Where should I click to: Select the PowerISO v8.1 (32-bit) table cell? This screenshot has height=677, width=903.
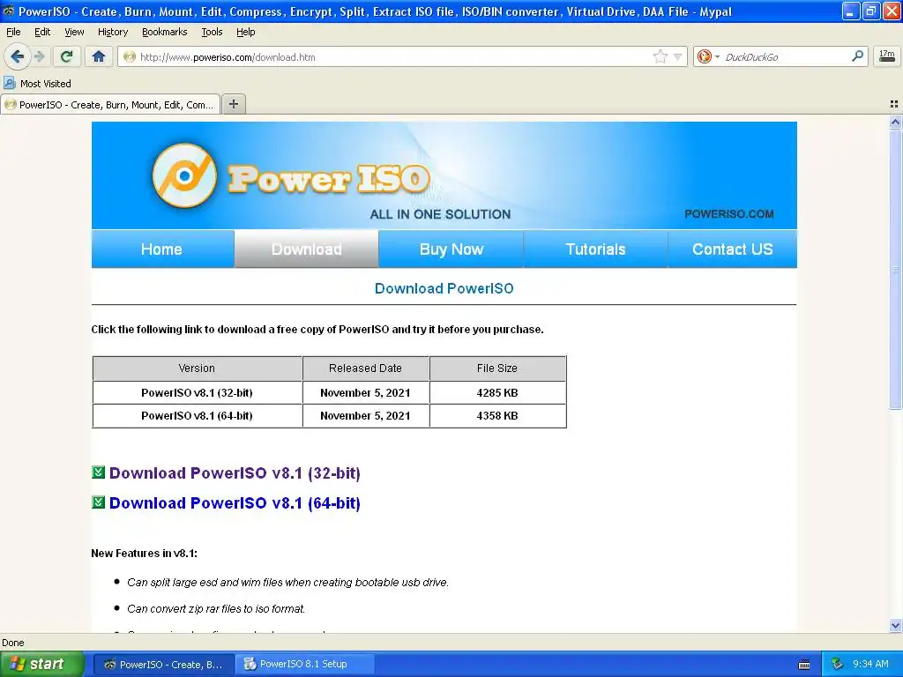coord(197,392)
